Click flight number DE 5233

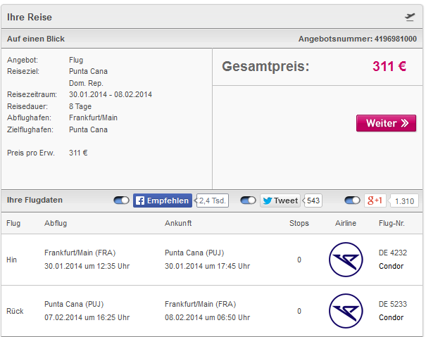pyautogui.click(x=393, y=304)
